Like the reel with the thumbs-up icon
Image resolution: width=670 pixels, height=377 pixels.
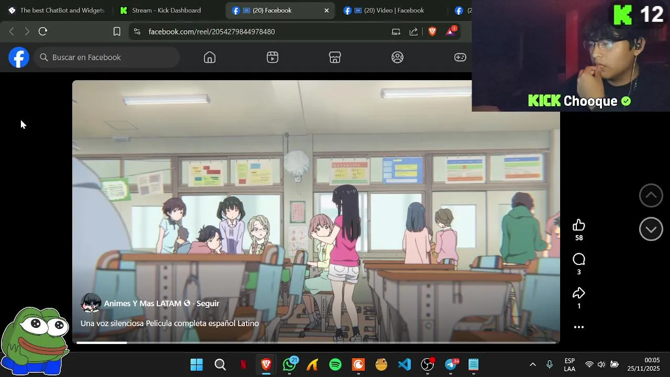578,225
